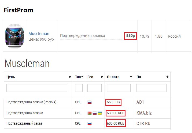Image resolution: width=192 pixels, height=133 pixels.
Task: Open the Muscleman product link
Action: pos(39,34)
